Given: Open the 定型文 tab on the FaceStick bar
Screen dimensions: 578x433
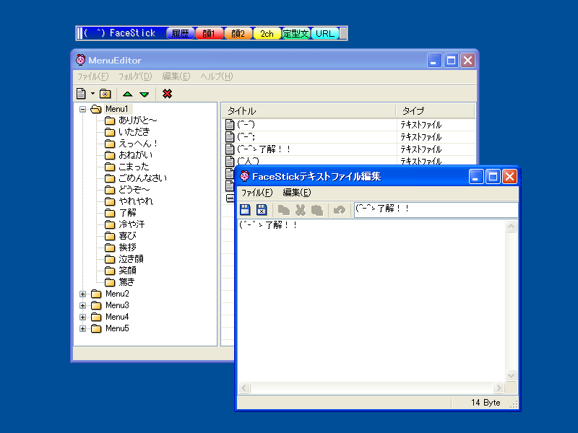Looking at the screenshot, I should [x=296, y=33].
